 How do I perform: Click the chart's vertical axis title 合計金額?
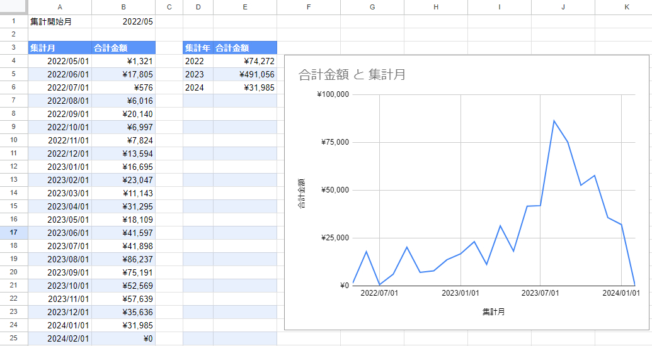[x=302, y=194]
